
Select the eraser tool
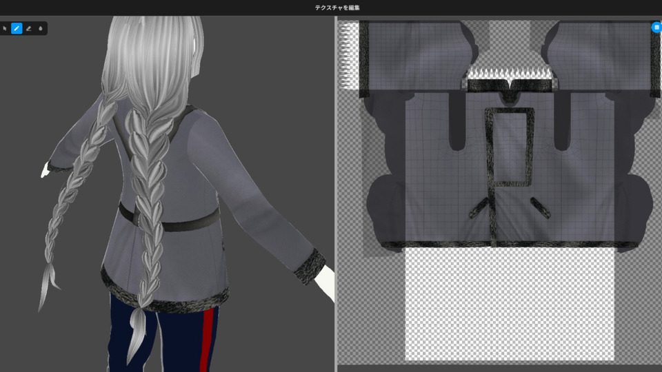point(29,29)
